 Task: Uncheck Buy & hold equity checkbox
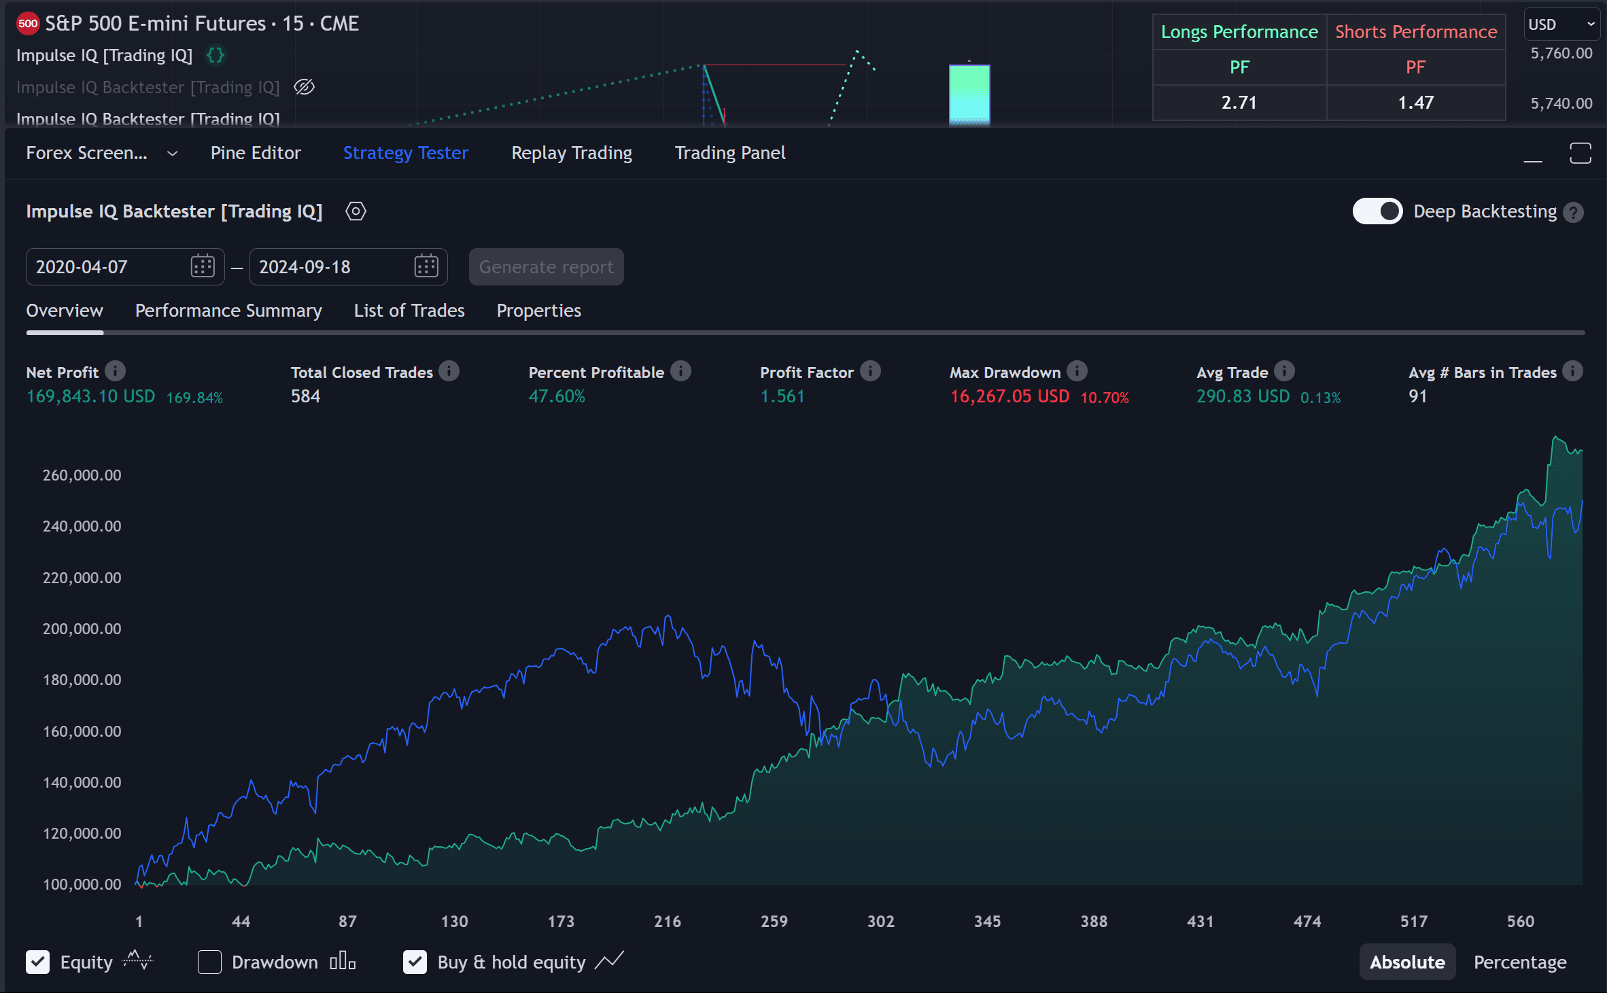pyautogui.click(x=415, y=962)
